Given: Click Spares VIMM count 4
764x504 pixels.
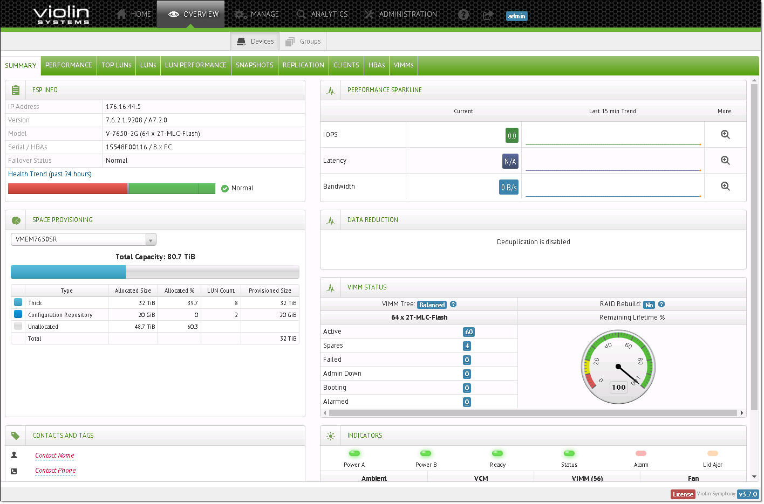Looking at the screenshot, I should (x=467, y=346).
